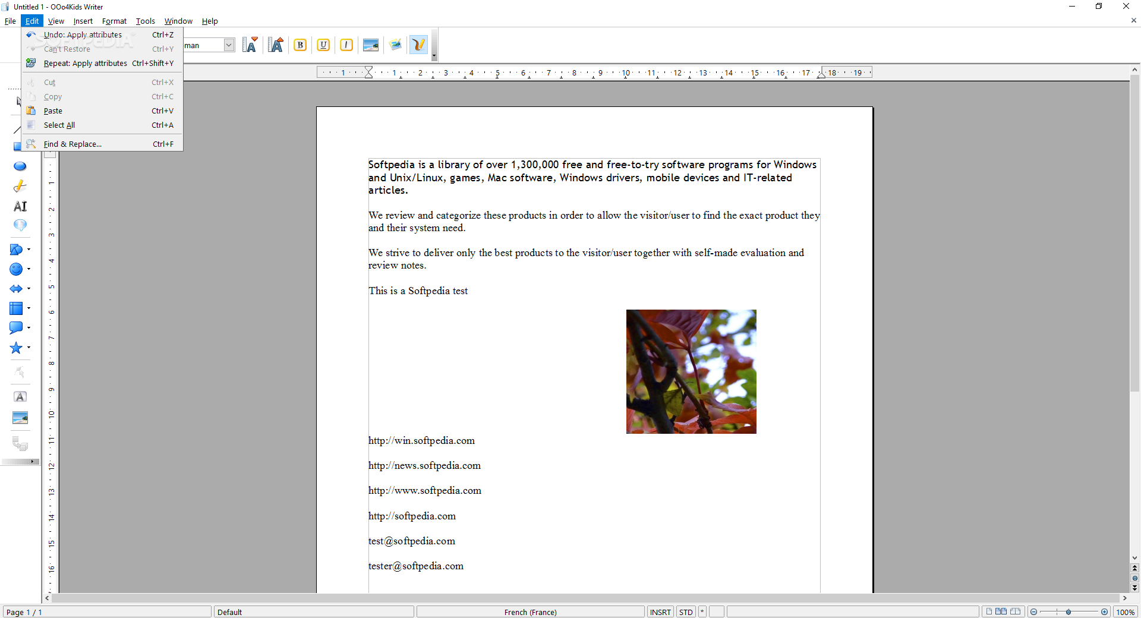Click the zoom out minus button
The width and height of the screenshot is (1141, 618).
point(1034,612)
